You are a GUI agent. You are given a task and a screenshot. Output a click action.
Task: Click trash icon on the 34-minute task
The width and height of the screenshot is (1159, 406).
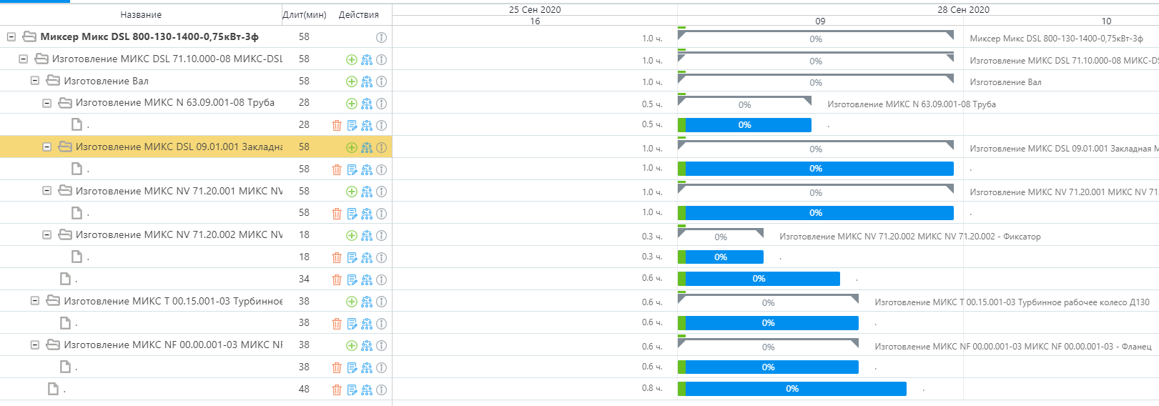[x=337, y=279]
